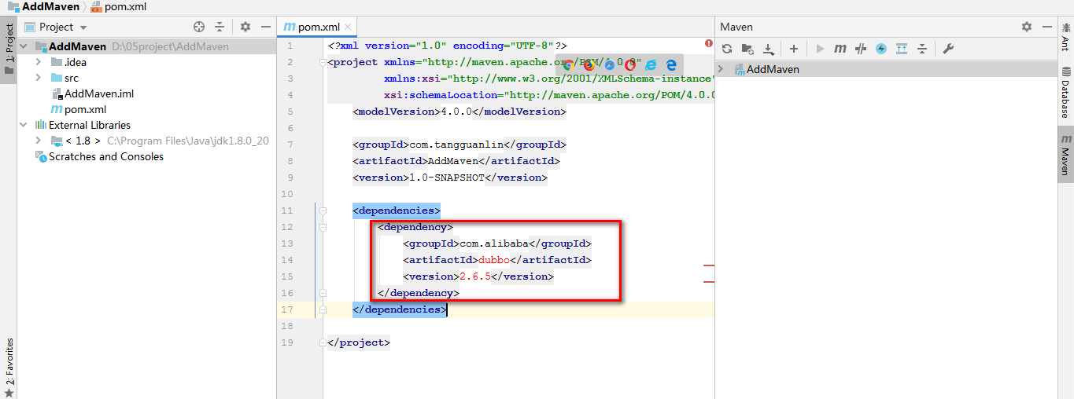The height and width of the screenshot is (399, 1074).
Task: Click closing </project> tag
Action: (x=359, y=342)
